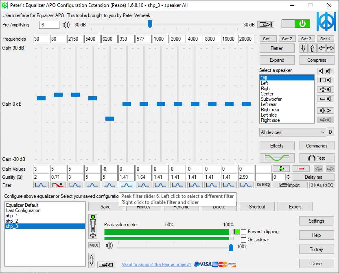Click the mute speaker icon button
This screenshot has height=273, width=339.
[326, 71]
